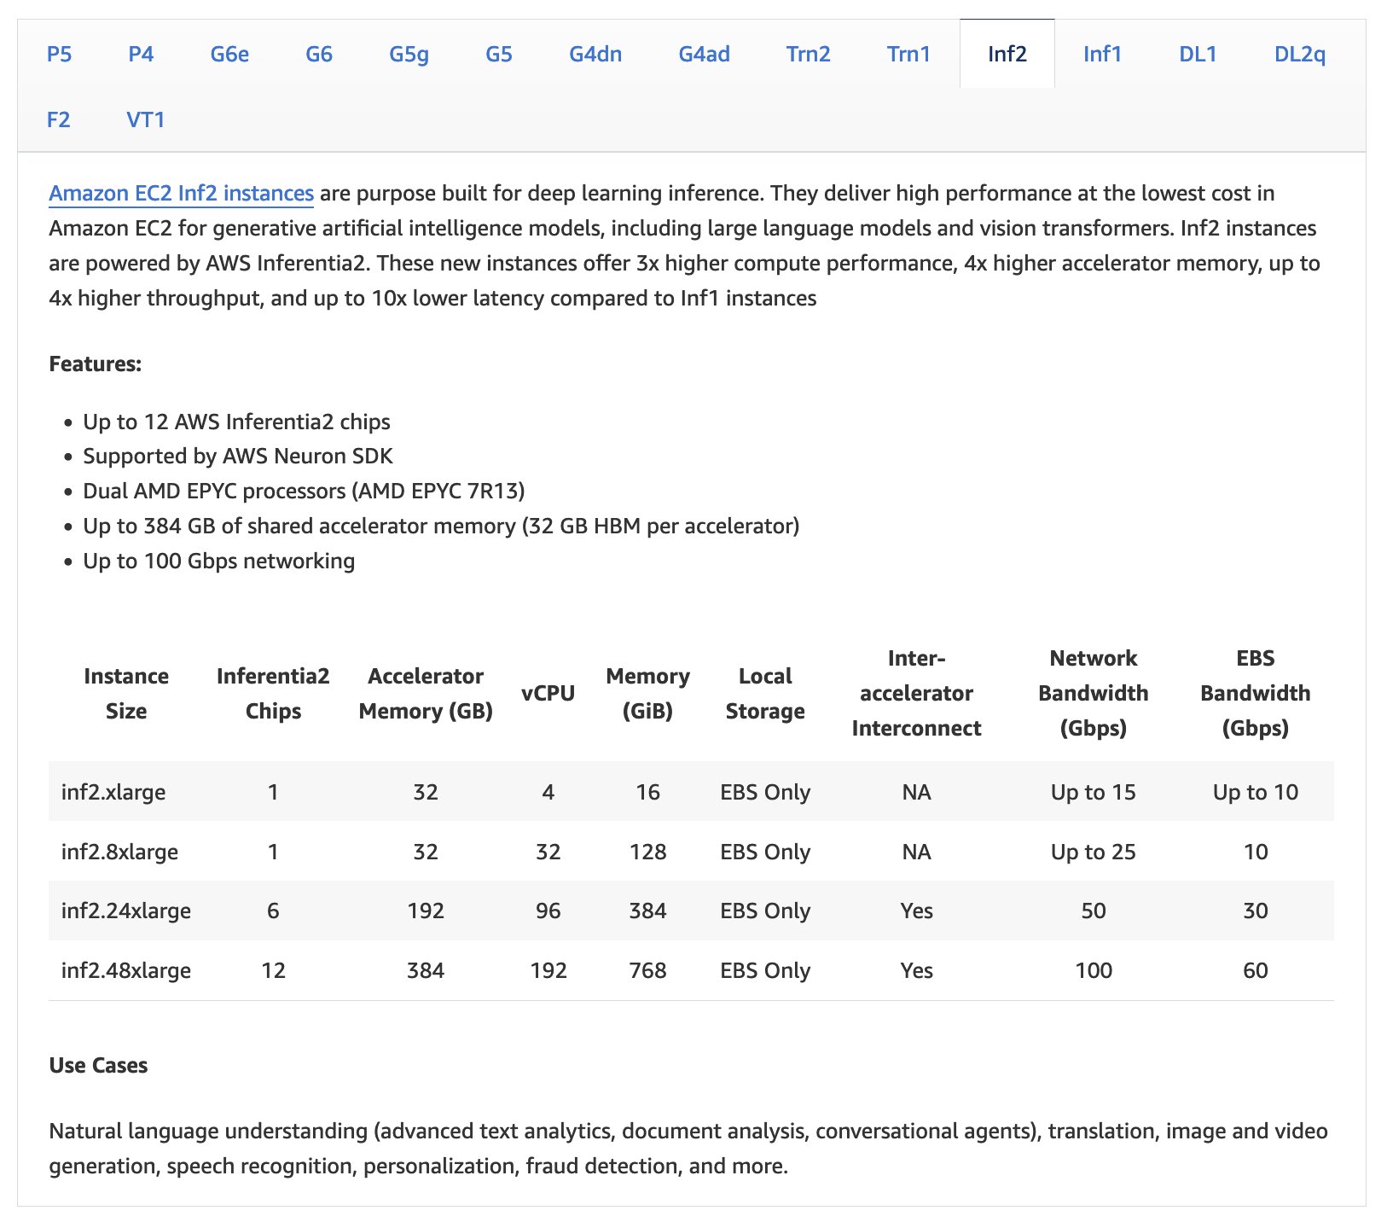1387x1222 pixels.
Task: Click the Use Cases heading
Action: coord(98,1065)
